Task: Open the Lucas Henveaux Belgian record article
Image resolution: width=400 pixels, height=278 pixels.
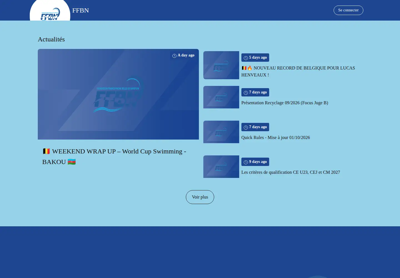Action: click(x=298, y=71)
